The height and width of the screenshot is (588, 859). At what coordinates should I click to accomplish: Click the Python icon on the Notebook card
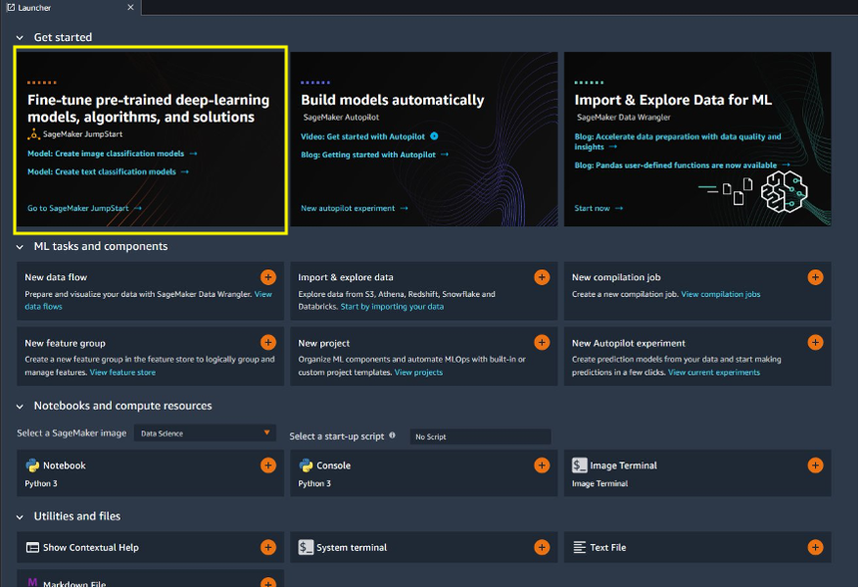pyautogui.click(x=32, y=465)
